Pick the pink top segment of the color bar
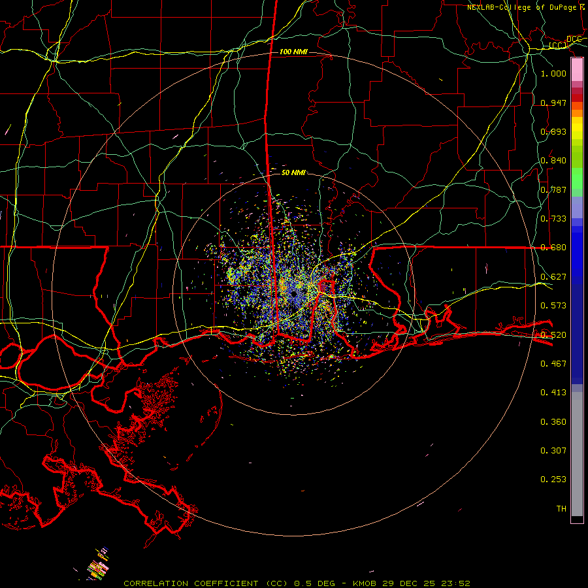 (577, 69)
